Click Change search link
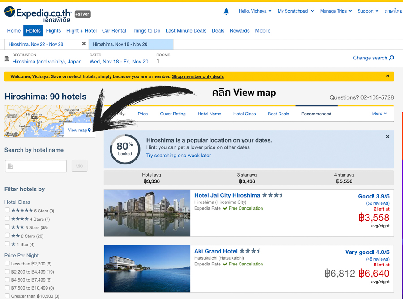The width and height of the screenshot is (403, 299). point(370,58)
